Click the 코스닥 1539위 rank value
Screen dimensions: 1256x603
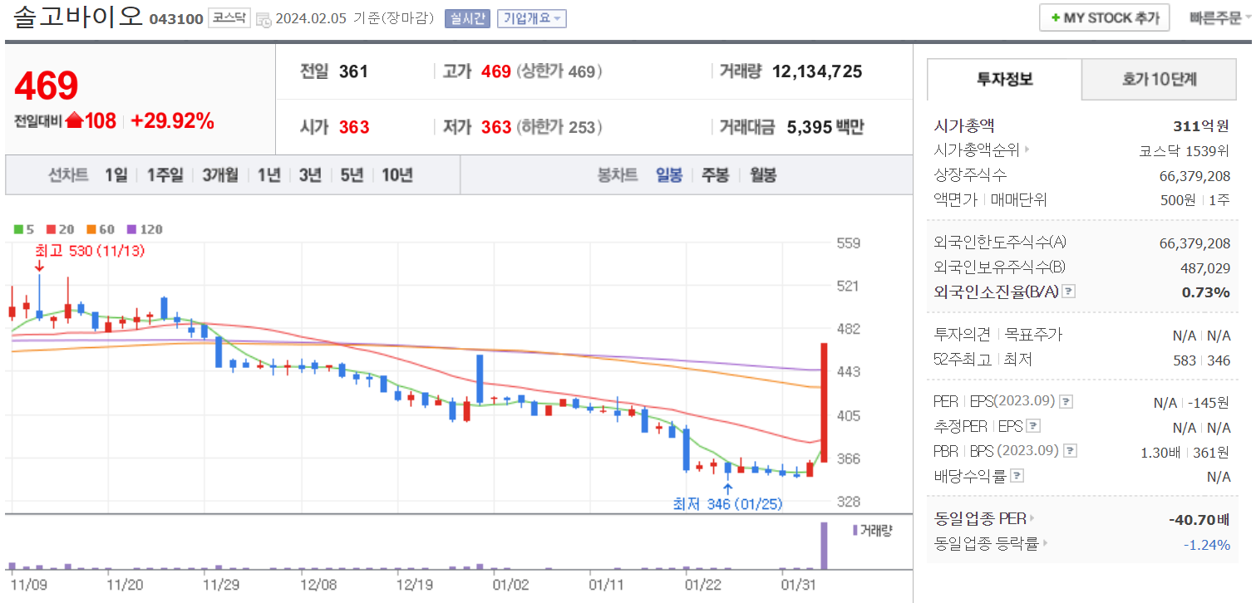coord(1185,150)
